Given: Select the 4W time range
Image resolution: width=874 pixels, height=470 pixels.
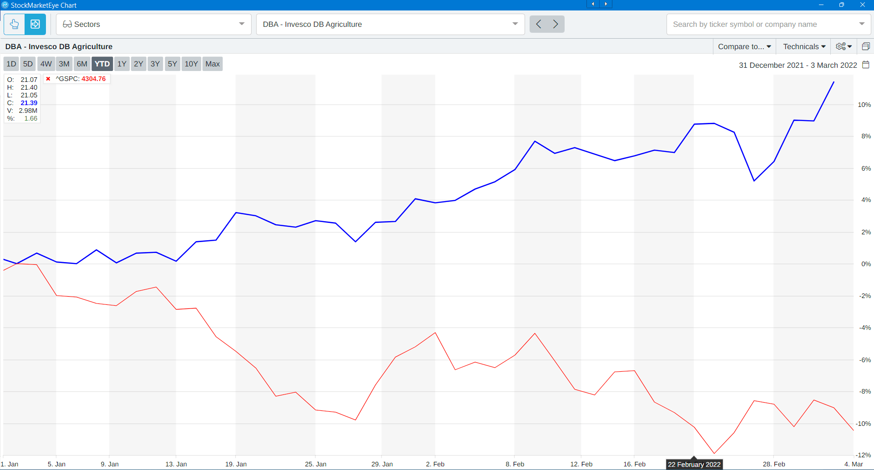Looking at the screenshot, I should (46, 64).
